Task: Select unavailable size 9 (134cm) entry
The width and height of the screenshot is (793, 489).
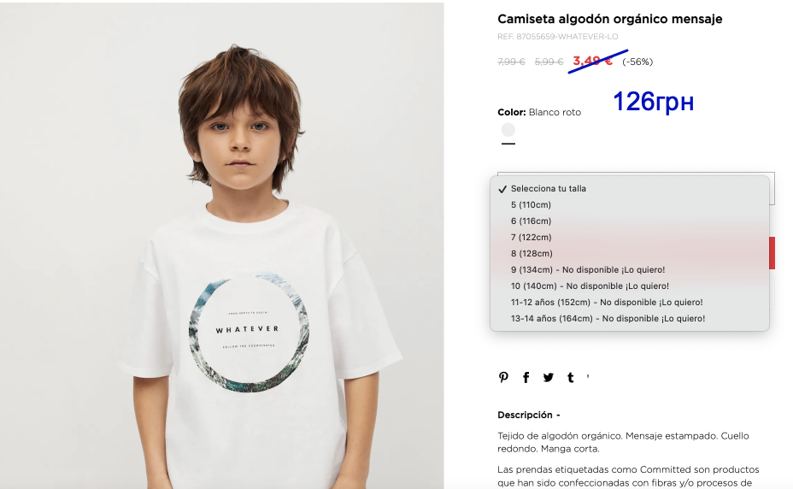Action: tap(630, 269)
